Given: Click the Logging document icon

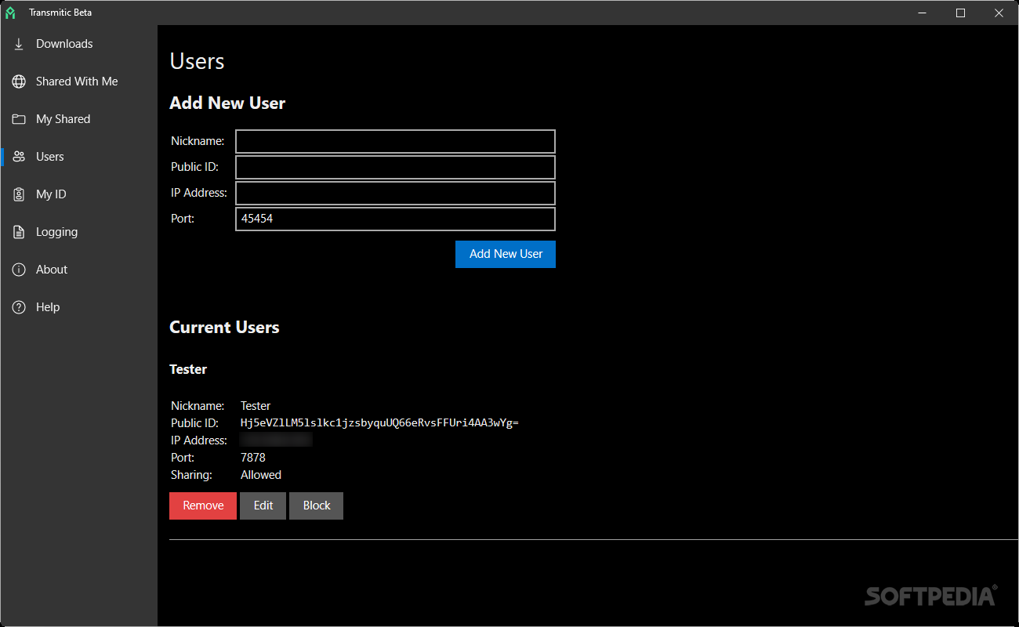Looking at the screenshot, I should (19, 232).
